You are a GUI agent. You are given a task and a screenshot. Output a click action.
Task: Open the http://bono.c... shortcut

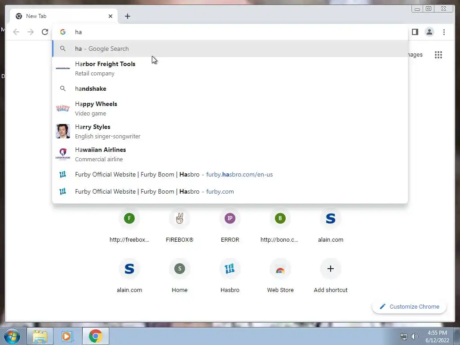click(280, 226)
